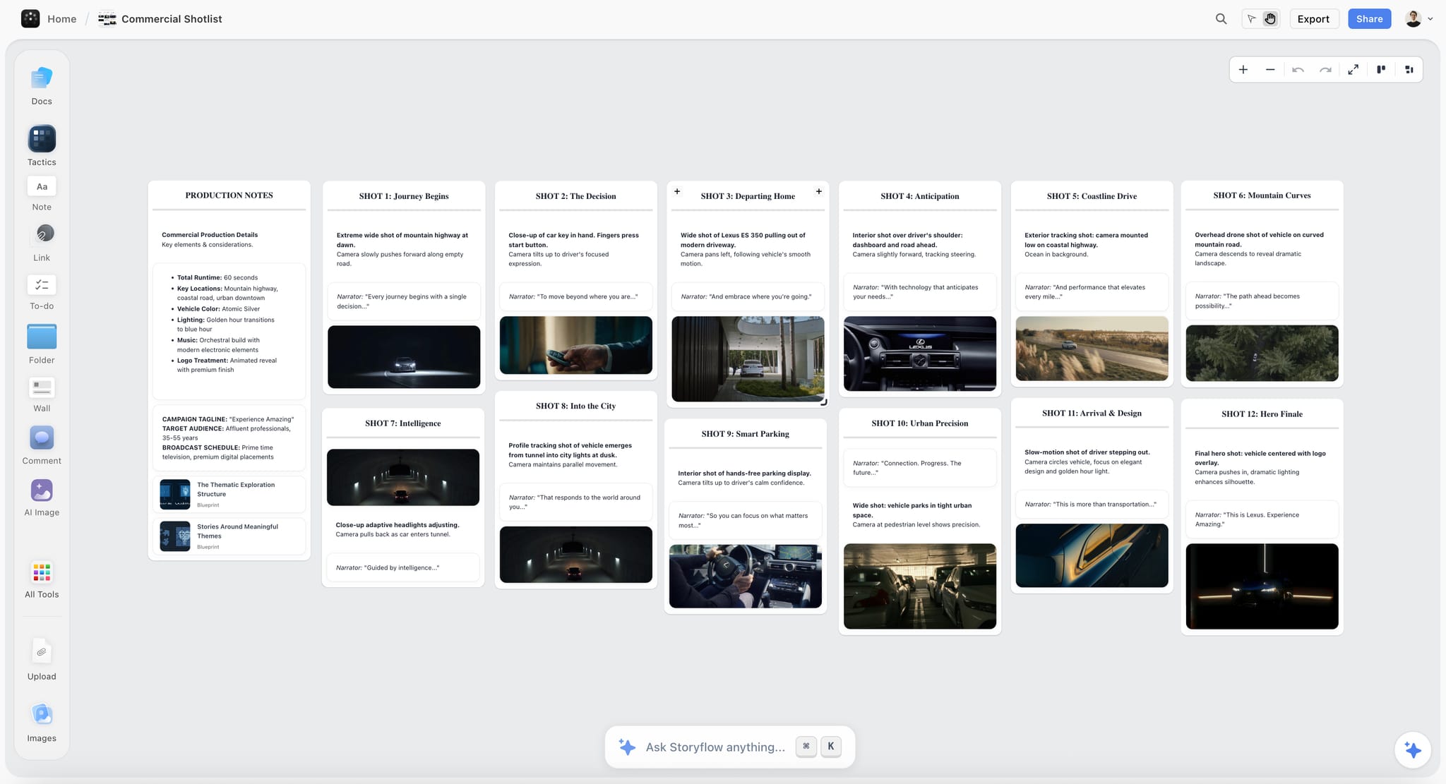
Task: Select the Shot 1 car headlights thumbnail
Action: pyautogui.click(x=404, y=356)
